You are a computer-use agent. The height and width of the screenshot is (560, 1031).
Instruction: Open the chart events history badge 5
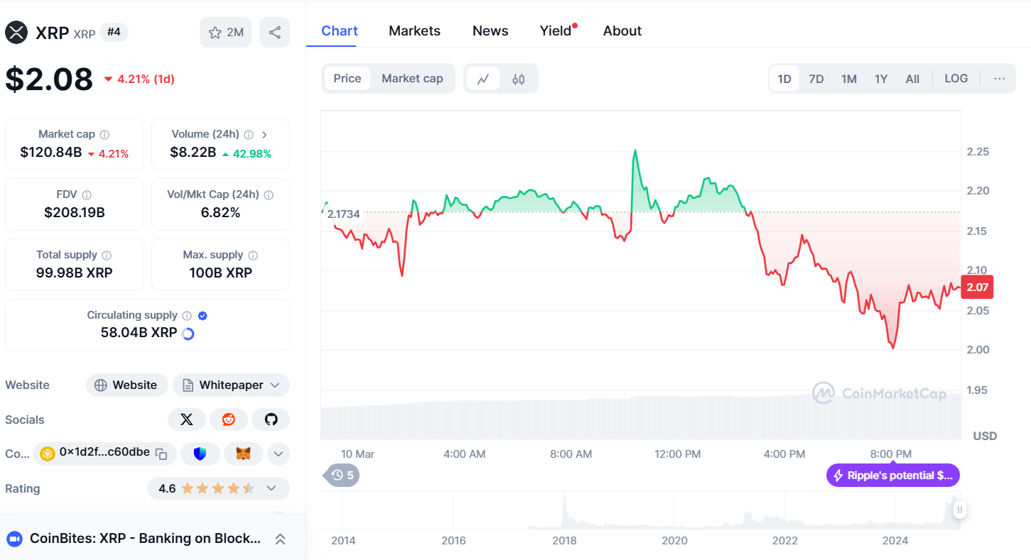pyautogui.click(x=342, y=475)
